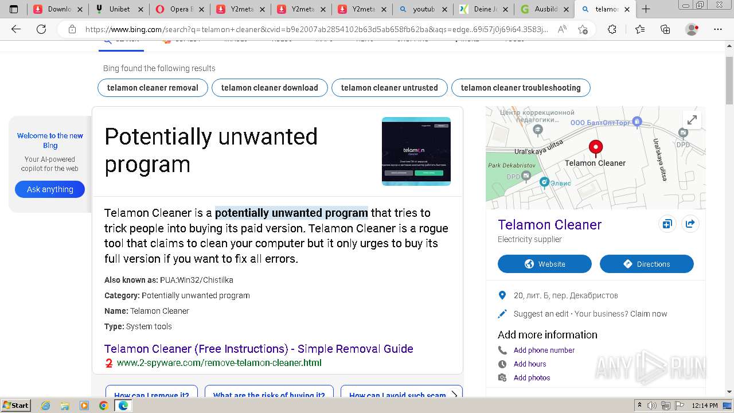Open the 2-spyware.com URL link
The height and width of the screenshot is (413, 734).
219,363
